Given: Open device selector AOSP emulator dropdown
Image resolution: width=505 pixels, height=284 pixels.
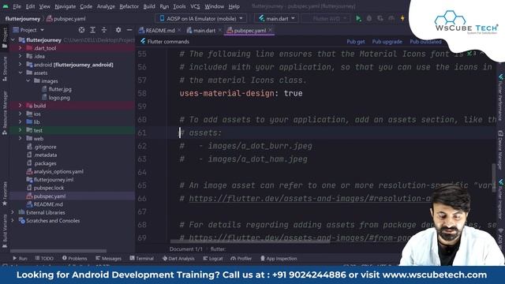Looking at the screenshot, I should click(201, 19).
